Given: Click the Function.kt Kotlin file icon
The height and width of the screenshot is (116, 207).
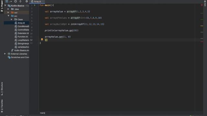Looking at the screenshot, I should click(x=16, y=37).
